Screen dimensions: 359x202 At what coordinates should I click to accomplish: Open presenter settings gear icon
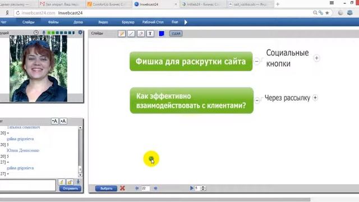[80, 33]
